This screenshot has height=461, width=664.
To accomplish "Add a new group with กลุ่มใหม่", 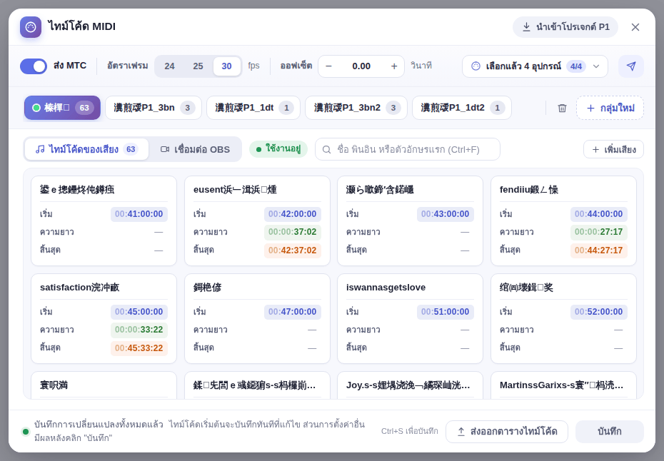I will point(610,108).
